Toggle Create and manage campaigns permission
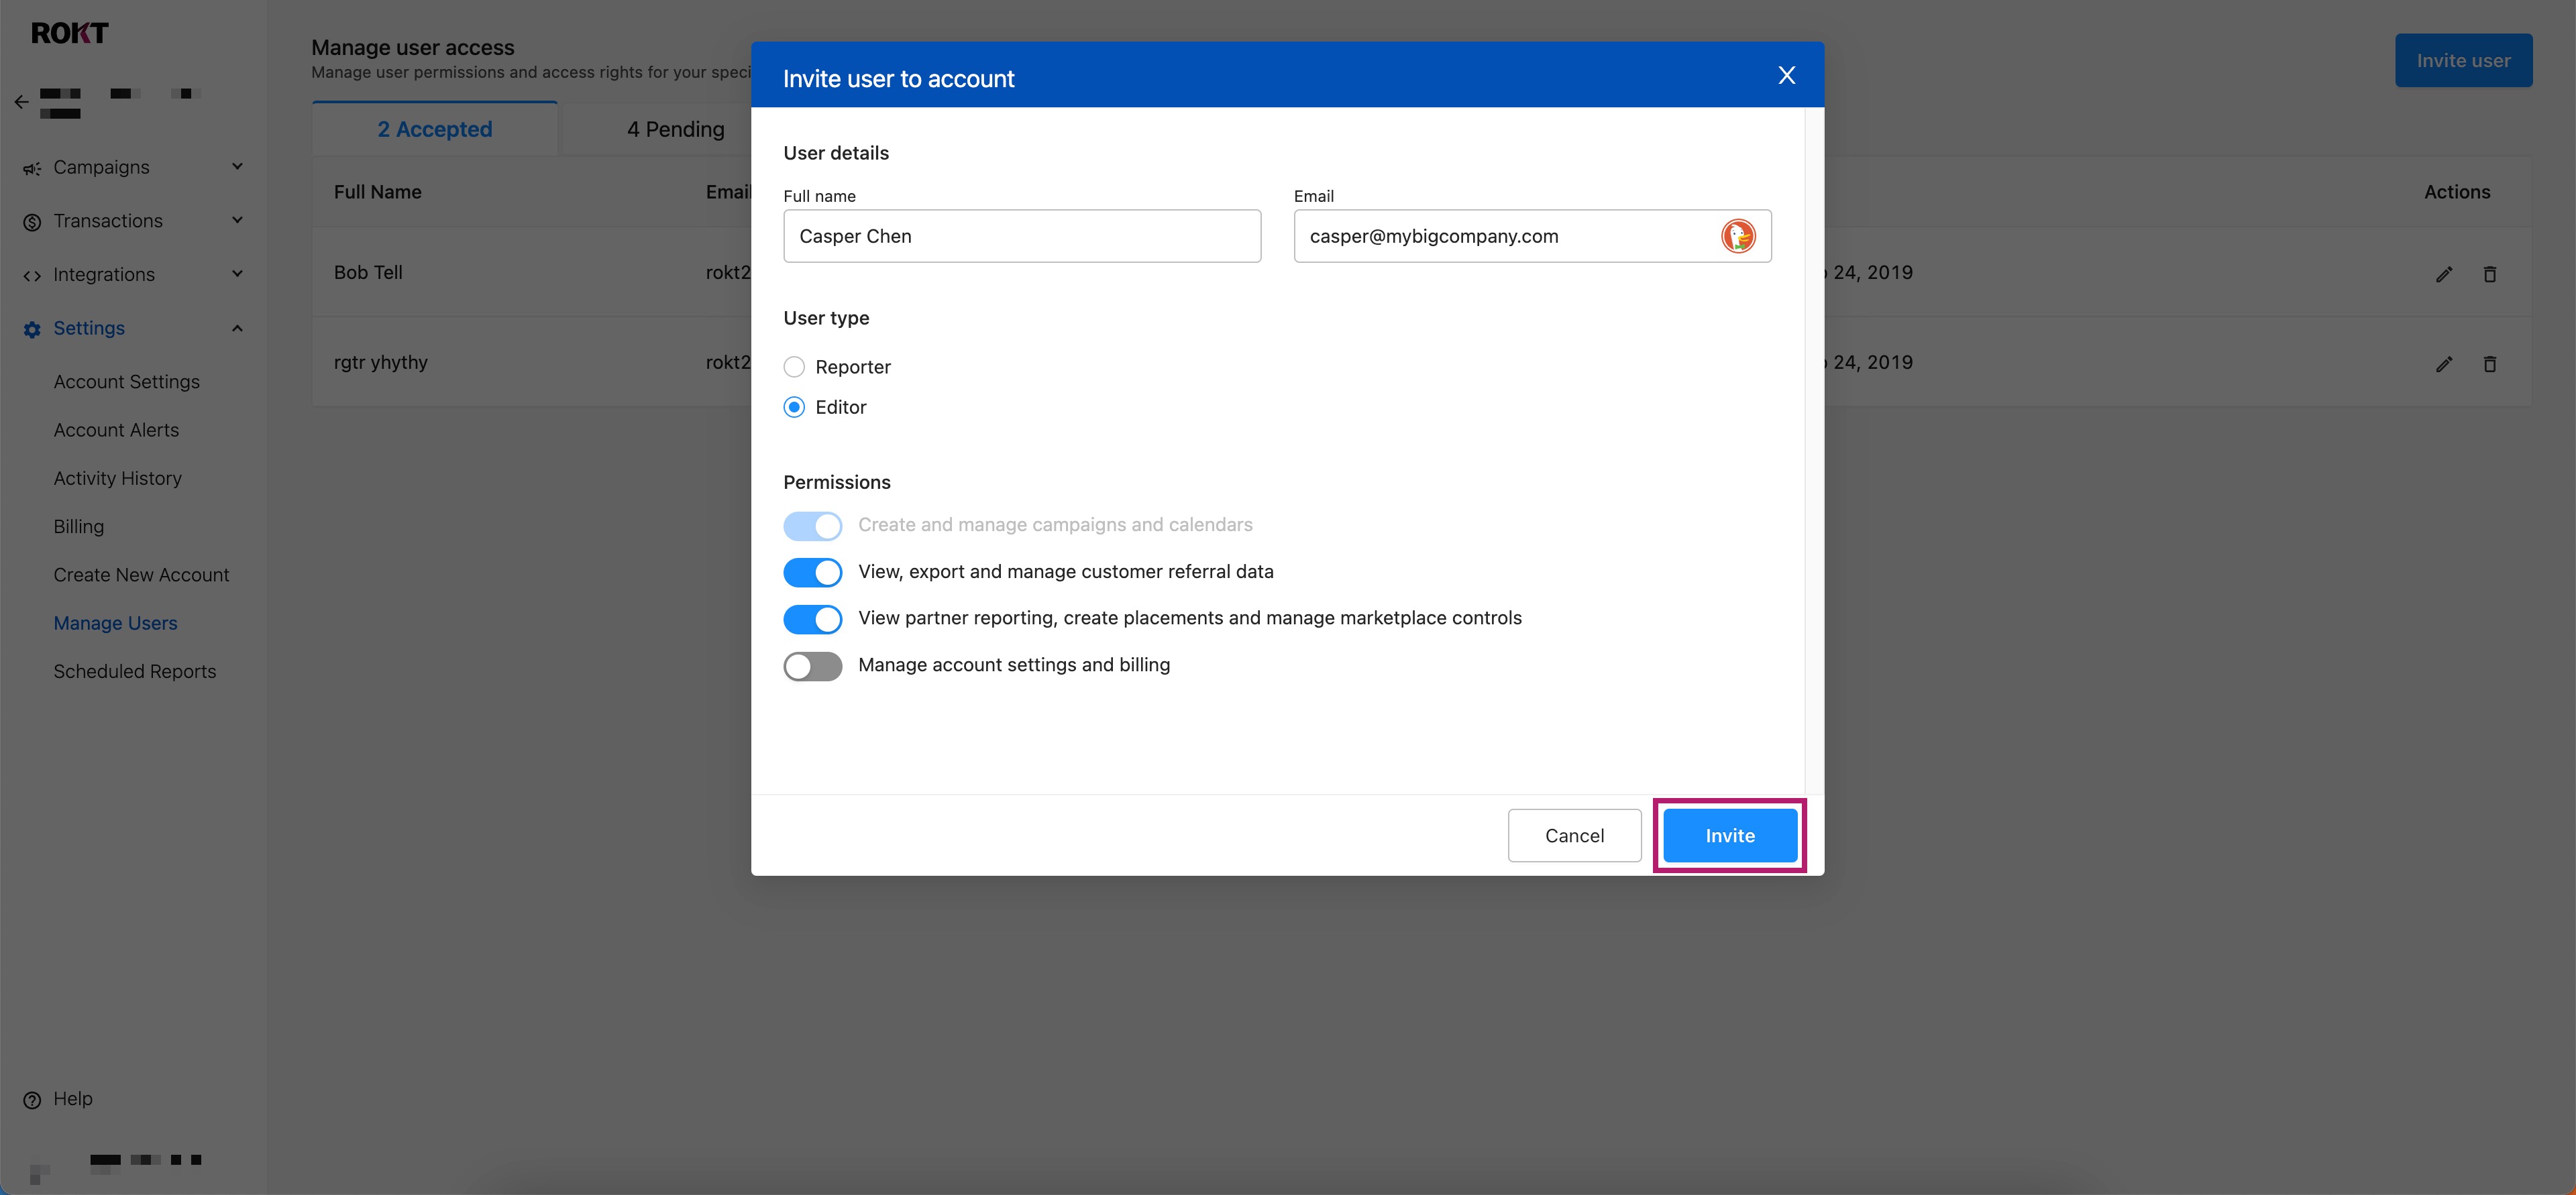 812,525
